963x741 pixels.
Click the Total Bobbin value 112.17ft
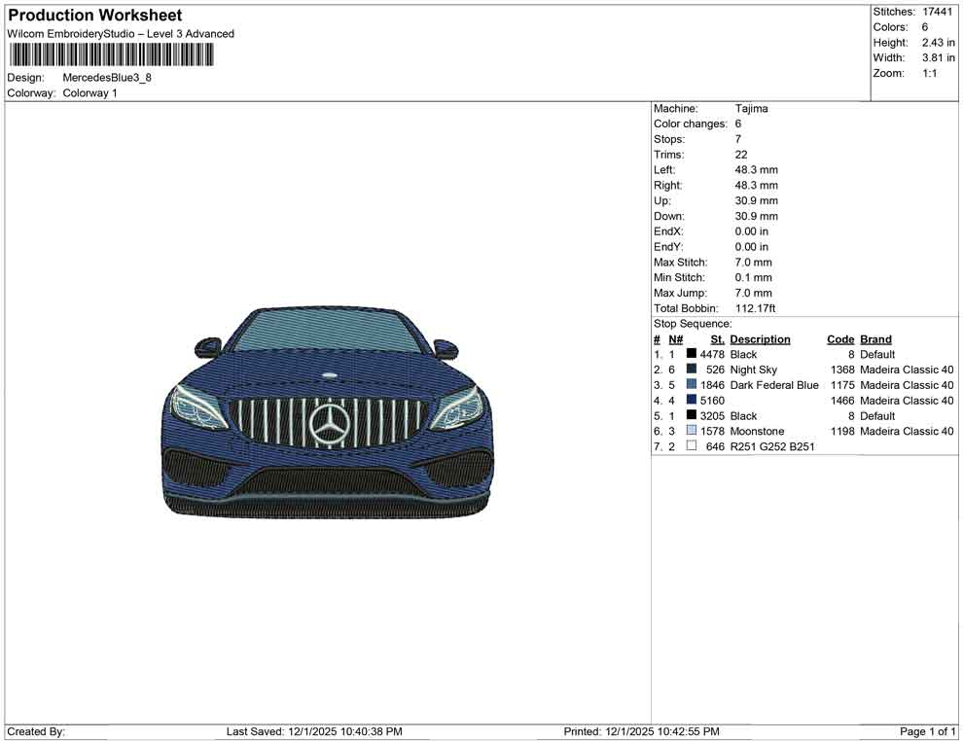pos(757,307)
